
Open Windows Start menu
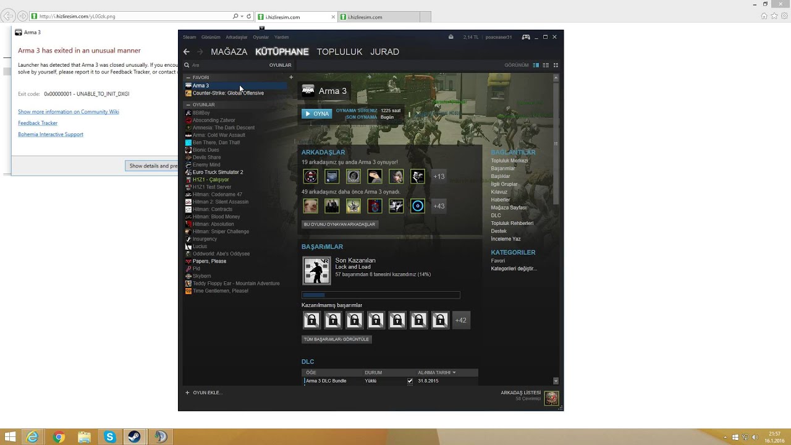pos(10,437)
